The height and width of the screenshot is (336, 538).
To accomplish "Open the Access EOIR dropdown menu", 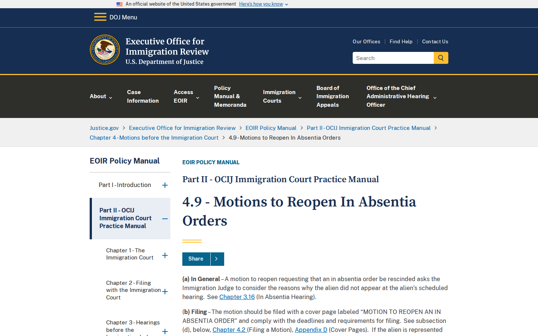I will click(x=186, y=96).
